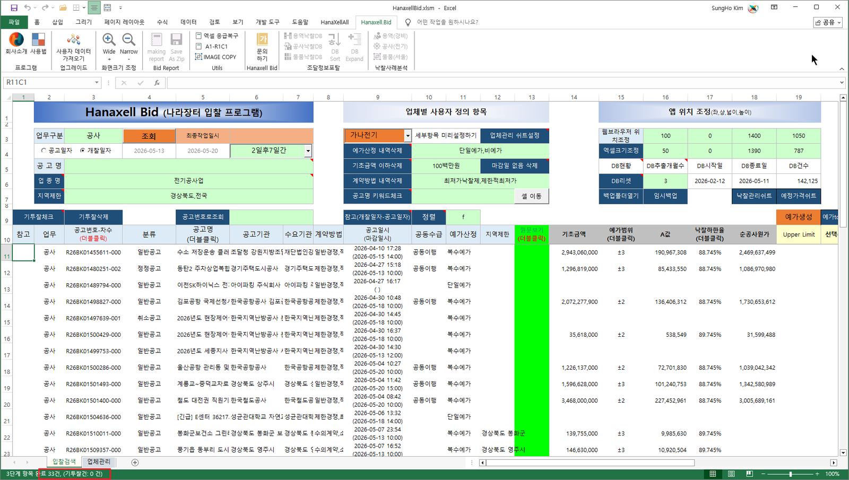Click the DB Expand icon
Image resolution: width=849 pixels, height=480 pixels.
[354, 47]
